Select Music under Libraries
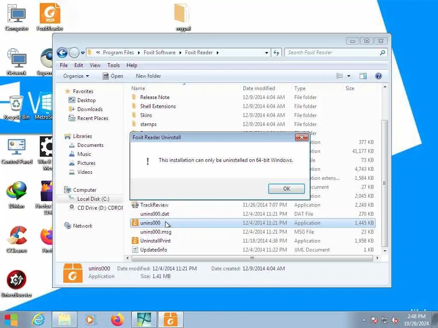 [x=84, y=154]
